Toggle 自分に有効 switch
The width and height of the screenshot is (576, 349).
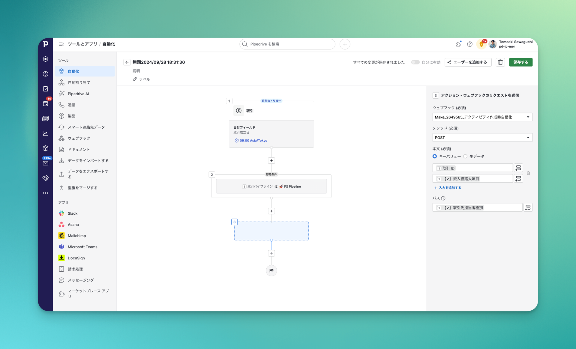tap(415, 62)
